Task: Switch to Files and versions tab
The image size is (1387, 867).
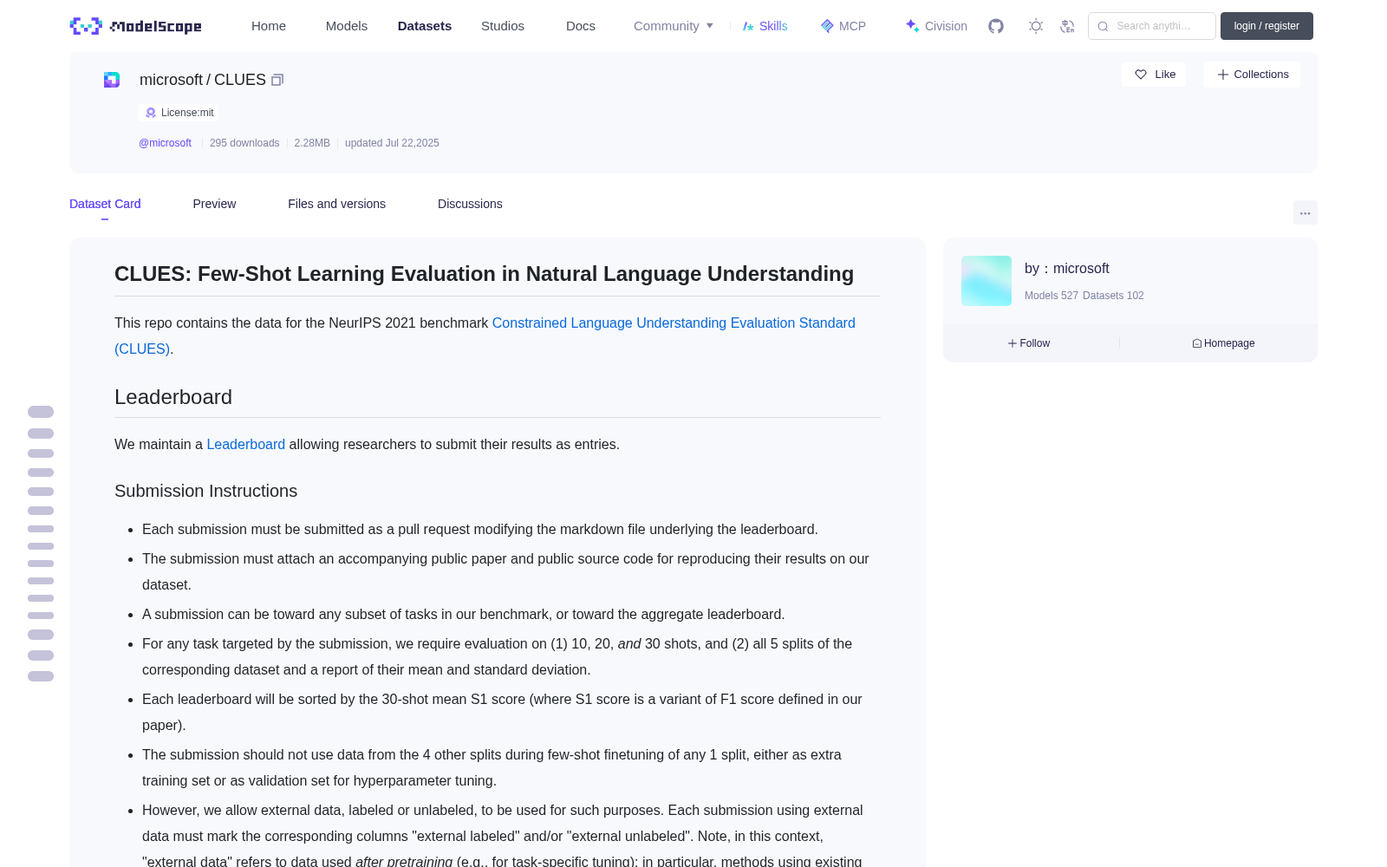Action: (336, 204)
